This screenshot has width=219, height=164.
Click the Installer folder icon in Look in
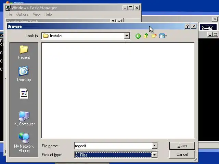pos(46,36)
